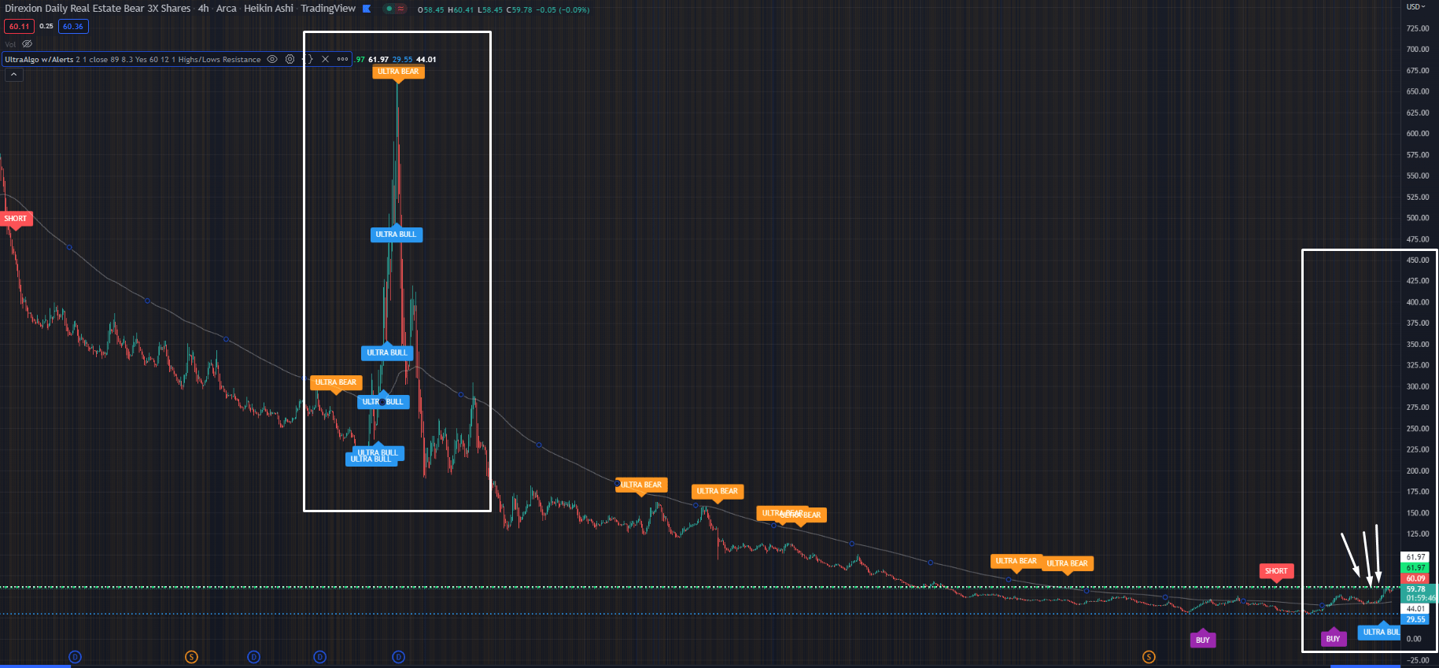The image size is (1439, 668).
Task: Click the O58.45 open value
Action: [431, 10]
